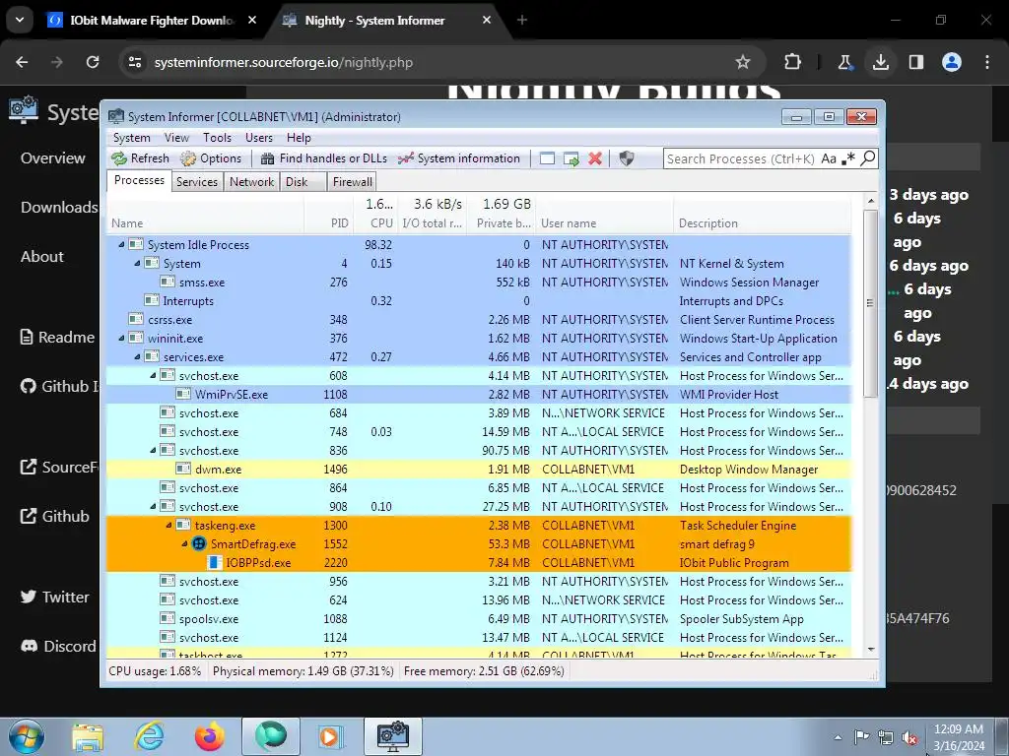Screen dimensions: 1009x756
Task: Select the spoolsv.exe process row
Action: 479,619
